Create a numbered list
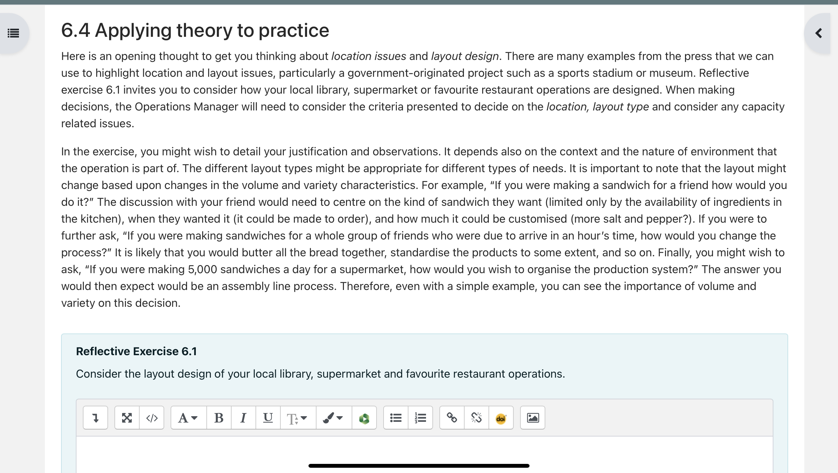This screenshot has height=473, width=838. click(x=420, y=417)
